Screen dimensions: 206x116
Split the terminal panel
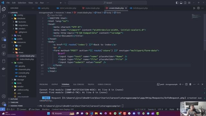(x=186, y=84)
